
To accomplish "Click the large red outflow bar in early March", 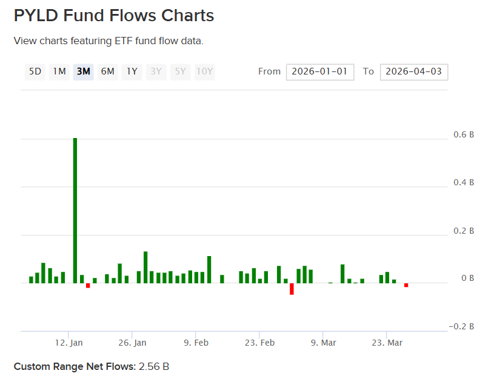I will (292, 289).
